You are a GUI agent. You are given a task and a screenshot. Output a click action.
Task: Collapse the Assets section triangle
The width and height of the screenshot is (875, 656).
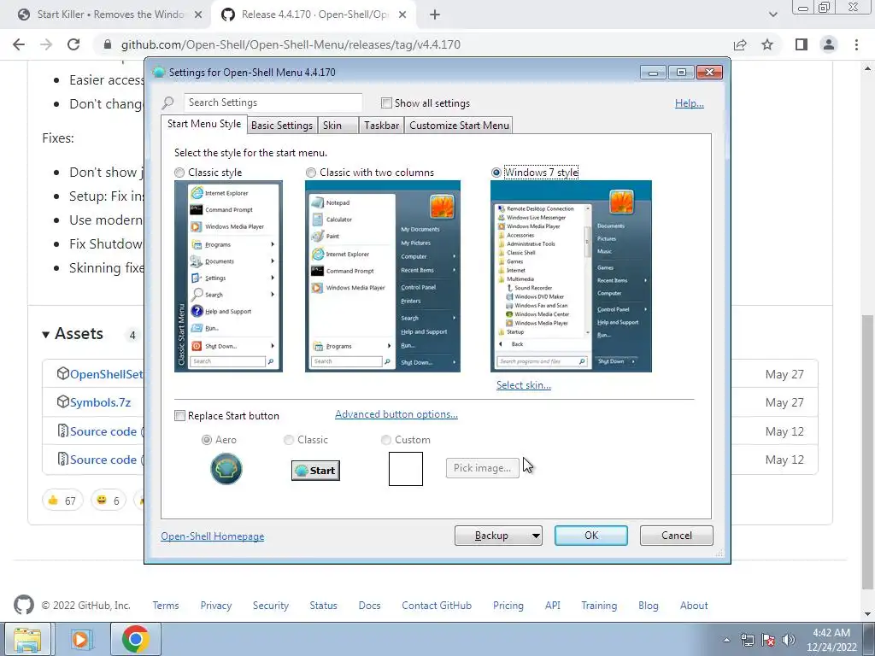[x=46, y=335]
